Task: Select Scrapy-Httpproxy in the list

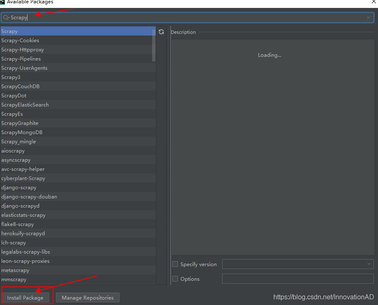Action: 78,50
